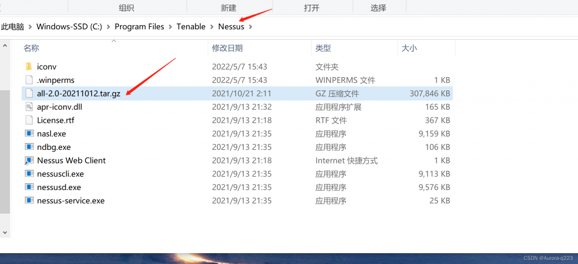Click the navigation pane scrollbar up arrow
The image size is (578, 264).
tap(5, 45)
